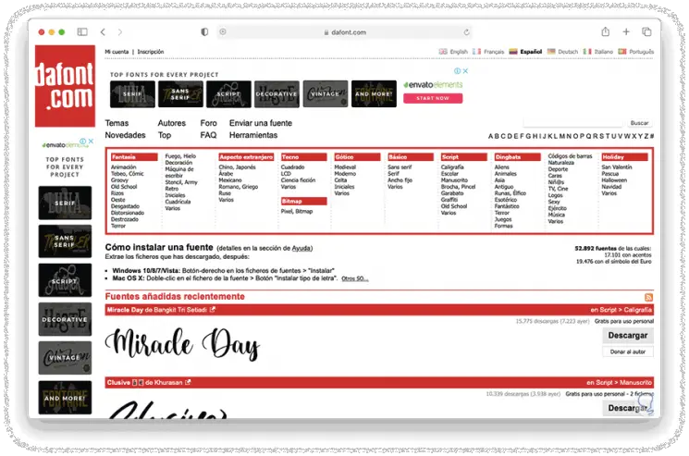The image size is (689, 456).
Task: Open the Fantasía category header
Action: tap(123, 157)
